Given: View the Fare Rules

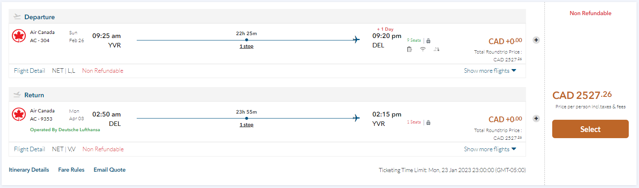Looking at the screenshot, I should tap(71, 170).
